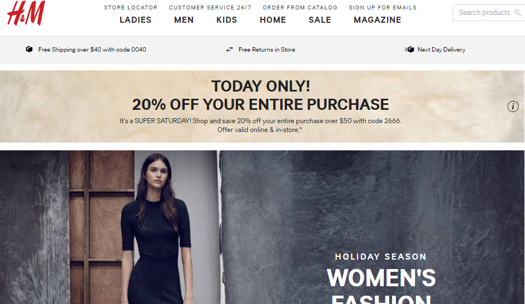Open the KIDS menu
Screen dimensions: 525x304
(227, 20)
